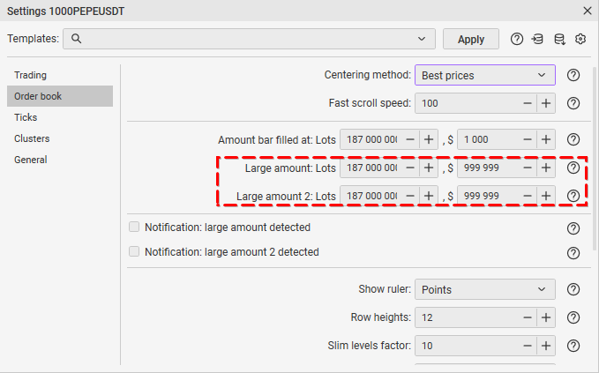The width and height of the screenshot is (599, 373).
Task: Enable Notification: large amount detected checkbox
Action: click(134, 227)
